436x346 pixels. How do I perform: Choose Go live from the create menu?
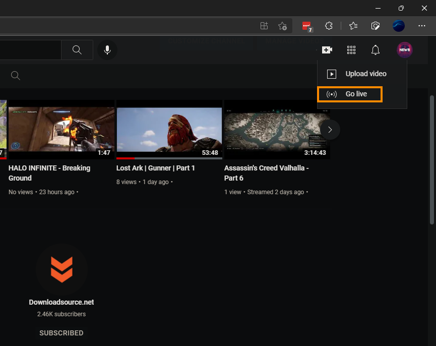(x=350, y=94)
